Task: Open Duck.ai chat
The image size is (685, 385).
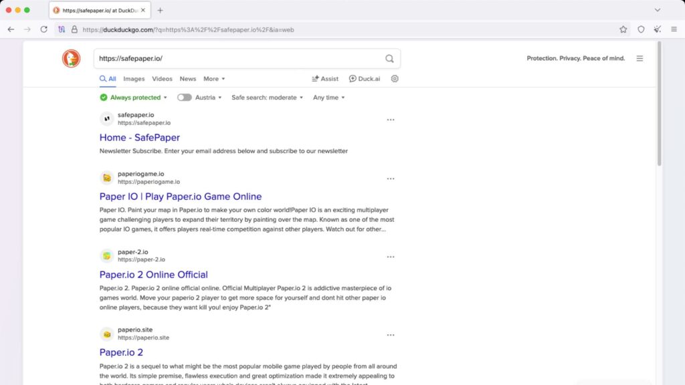Action: [365, 79]
